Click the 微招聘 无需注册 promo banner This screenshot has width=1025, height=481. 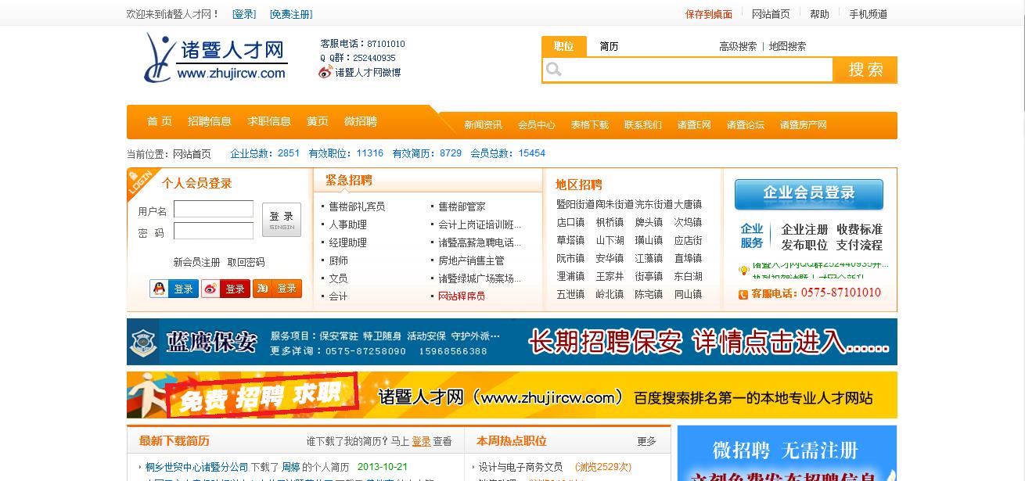coord(787,454)
